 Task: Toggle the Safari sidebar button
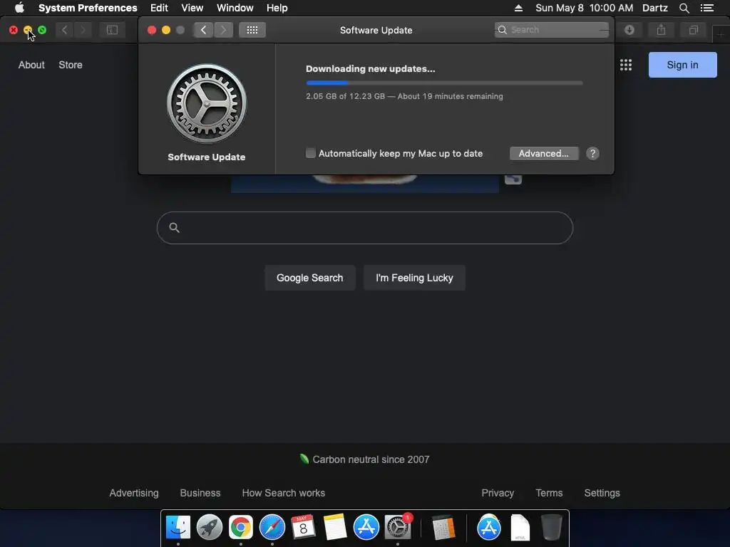(112, 30)
